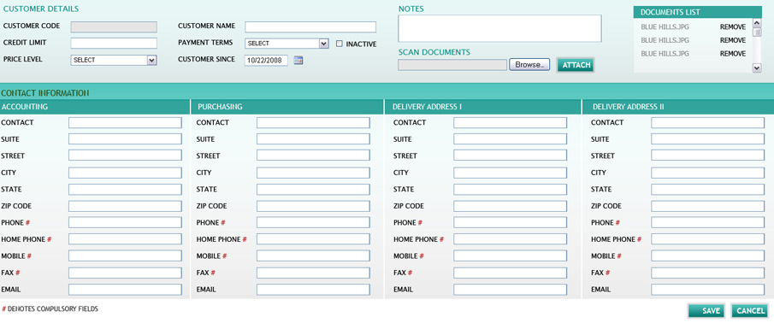This screenshot has height=323, width=774.
Task: Click the Delivery Address II Phone field
Action: tap(707, 222)
